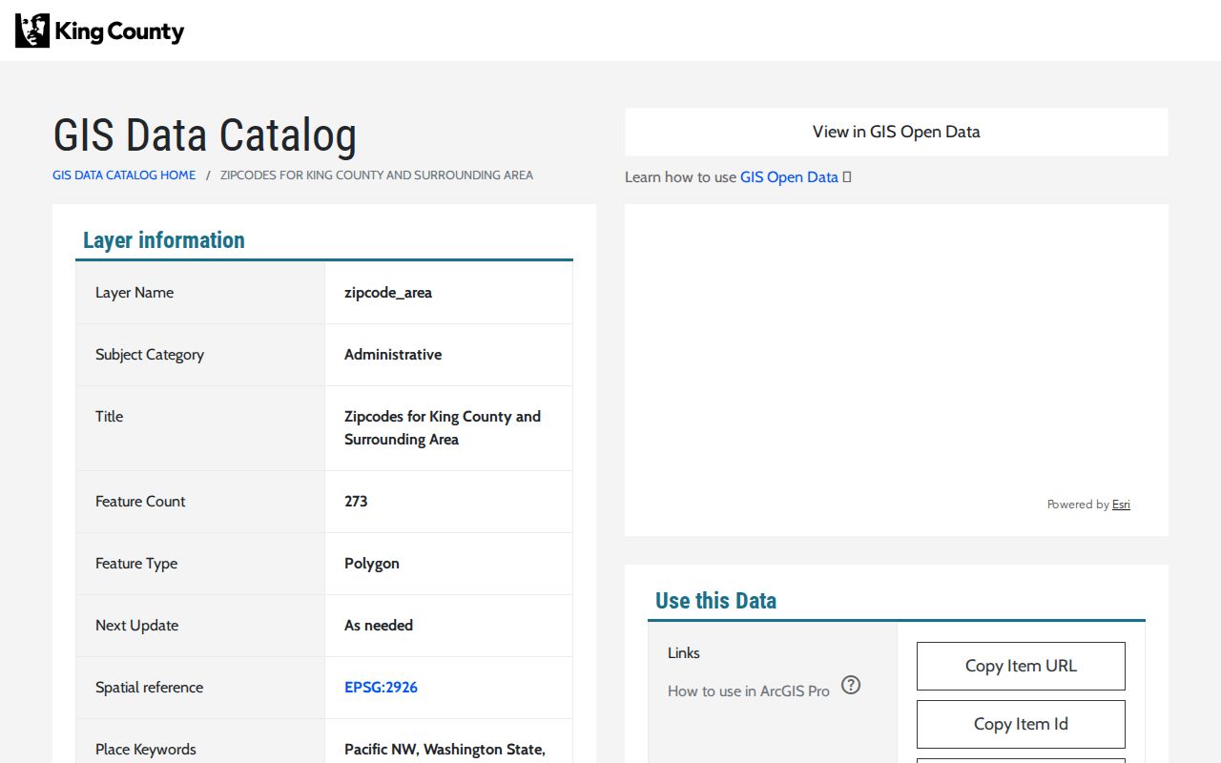The image size is (1221, 763).
Task: Open the GIS Data Catalog Home breadcrumb
Action: (x=124, y=175)
